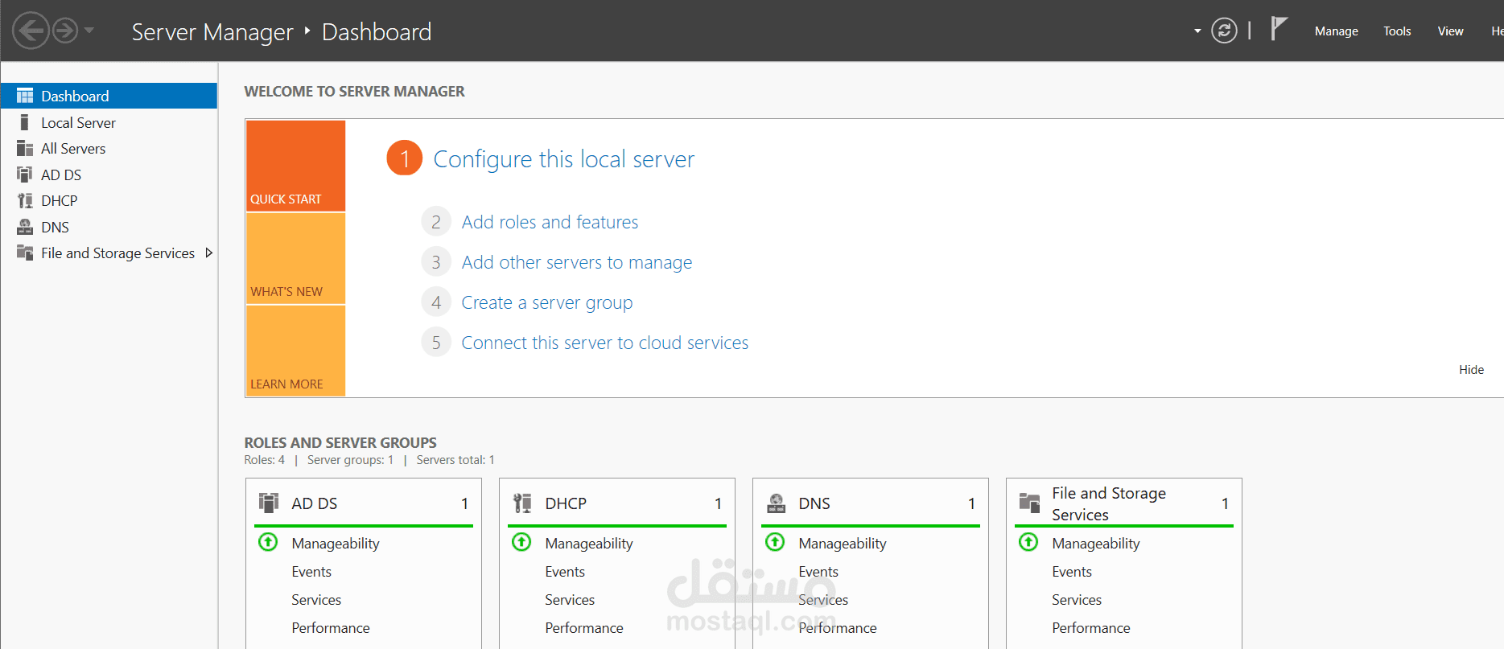
Task: Open the Notifications flag icon
Action: [x=1278, y=29]
